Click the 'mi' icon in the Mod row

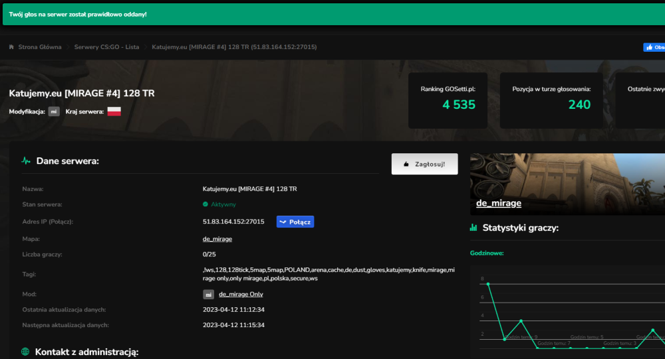pyautogui.click(x=208, y=294)
